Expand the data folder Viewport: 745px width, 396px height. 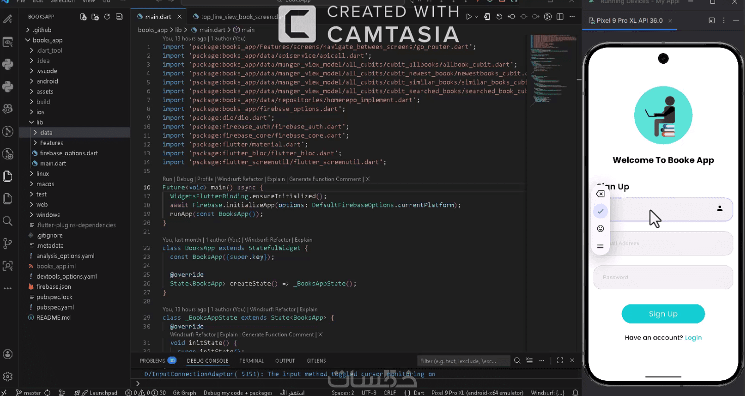pyautogui.click(x=46, y=133)
